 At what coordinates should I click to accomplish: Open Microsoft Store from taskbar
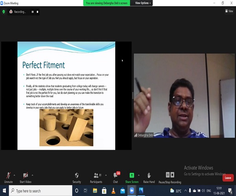click(x=104, y=191)
